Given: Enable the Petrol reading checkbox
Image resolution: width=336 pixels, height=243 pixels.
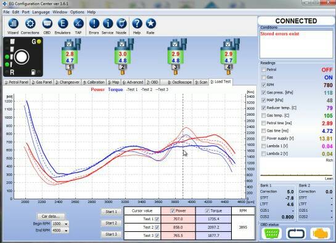Looking at the screenshot, I should coord(264,70).
